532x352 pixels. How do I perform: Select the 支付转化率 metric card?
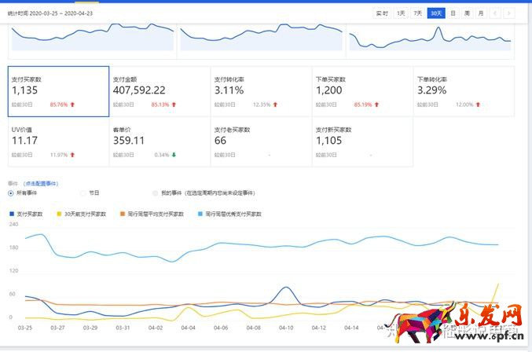click(260, 91)
